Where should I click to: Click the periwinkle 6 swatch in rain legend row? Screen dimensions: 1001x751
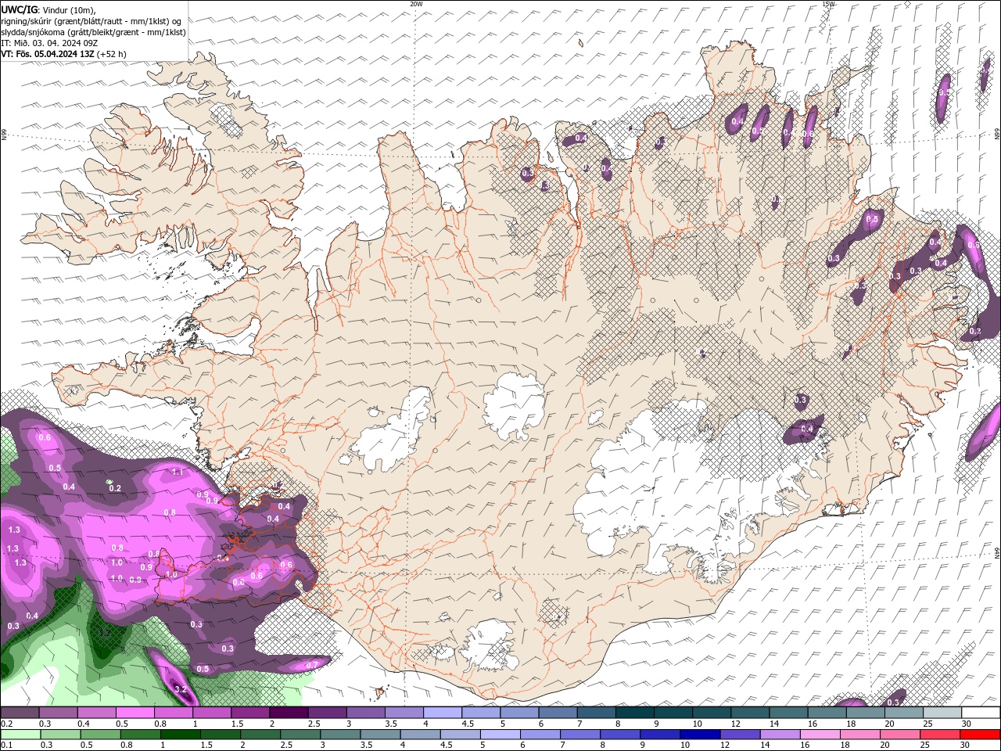coord(539,735)
